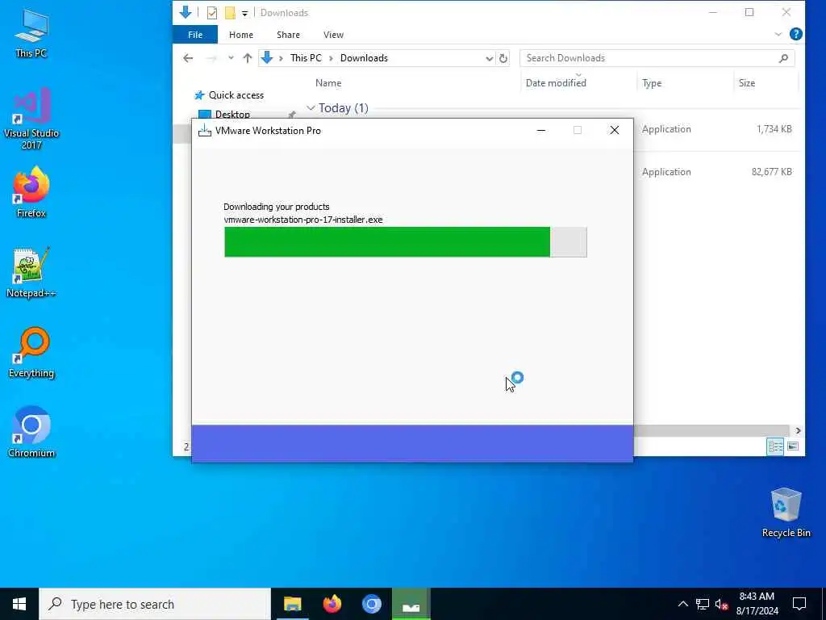Open recent locations dropdown in Explorer
This screenshot has height=620, width=826.
point(231,58)
